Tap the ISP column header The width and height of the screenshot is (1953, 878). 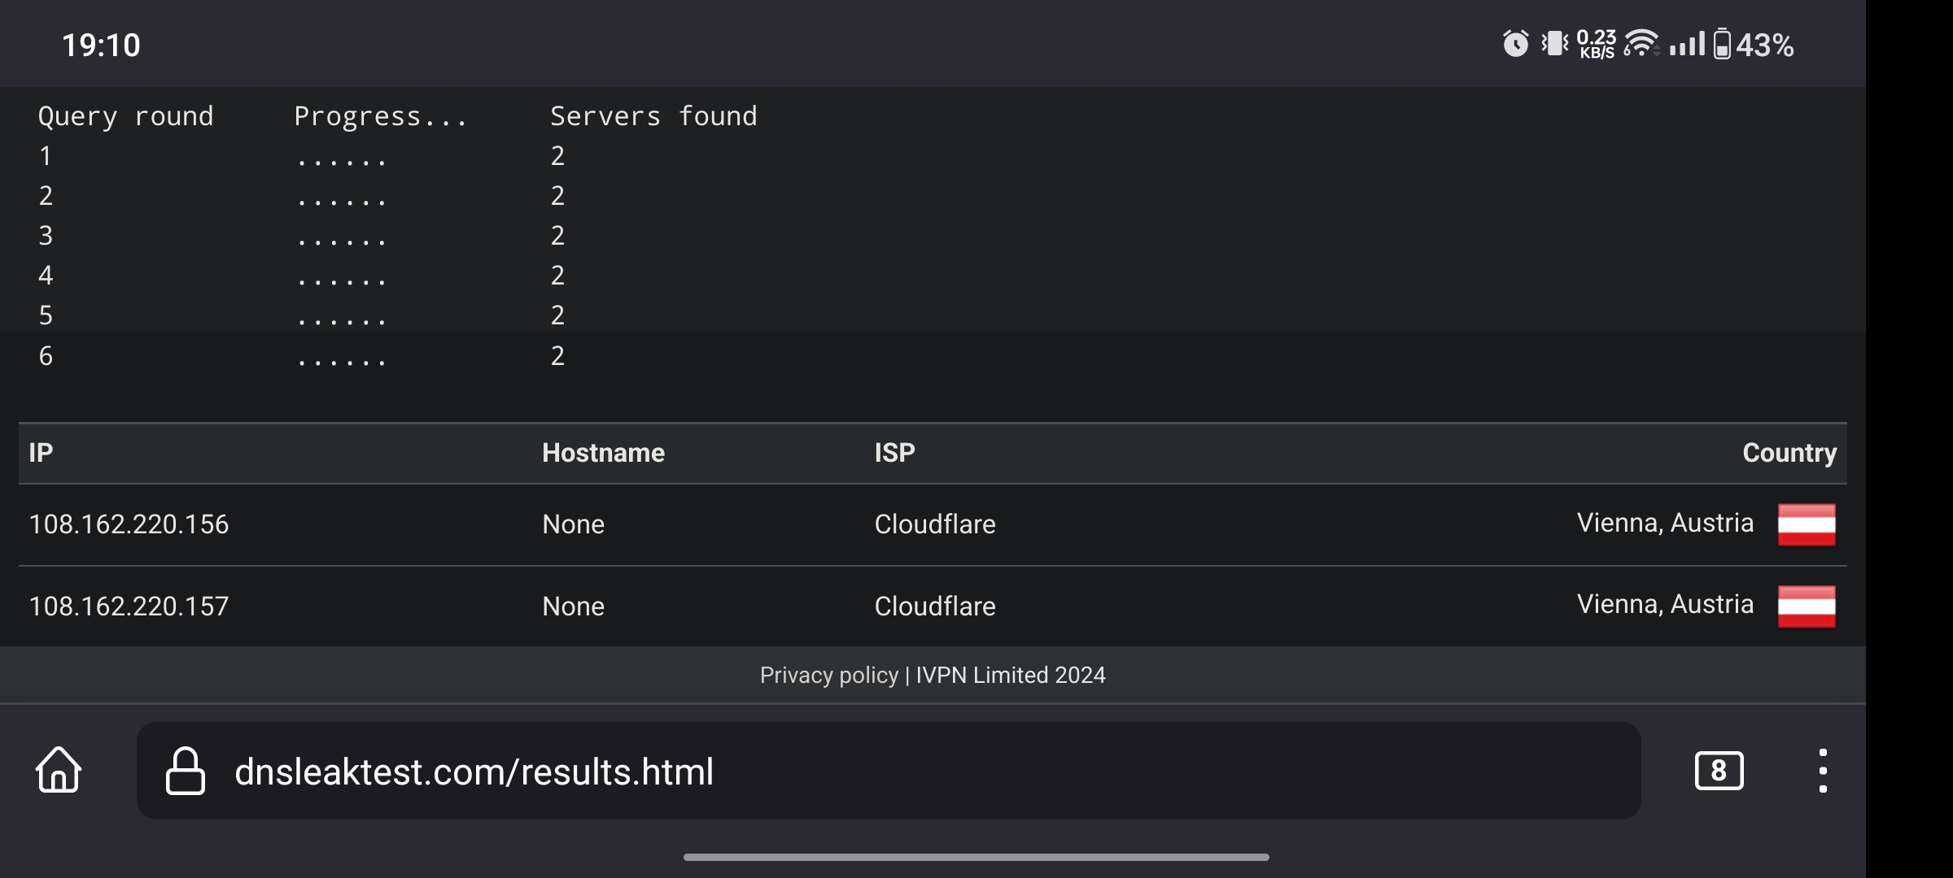point(894,453)
